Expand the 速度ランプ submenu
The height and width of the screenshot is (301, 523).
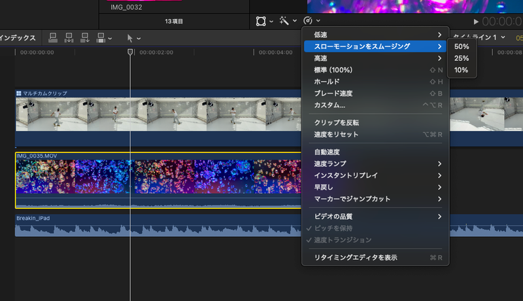pyautogui.click(x=375, y=164)
